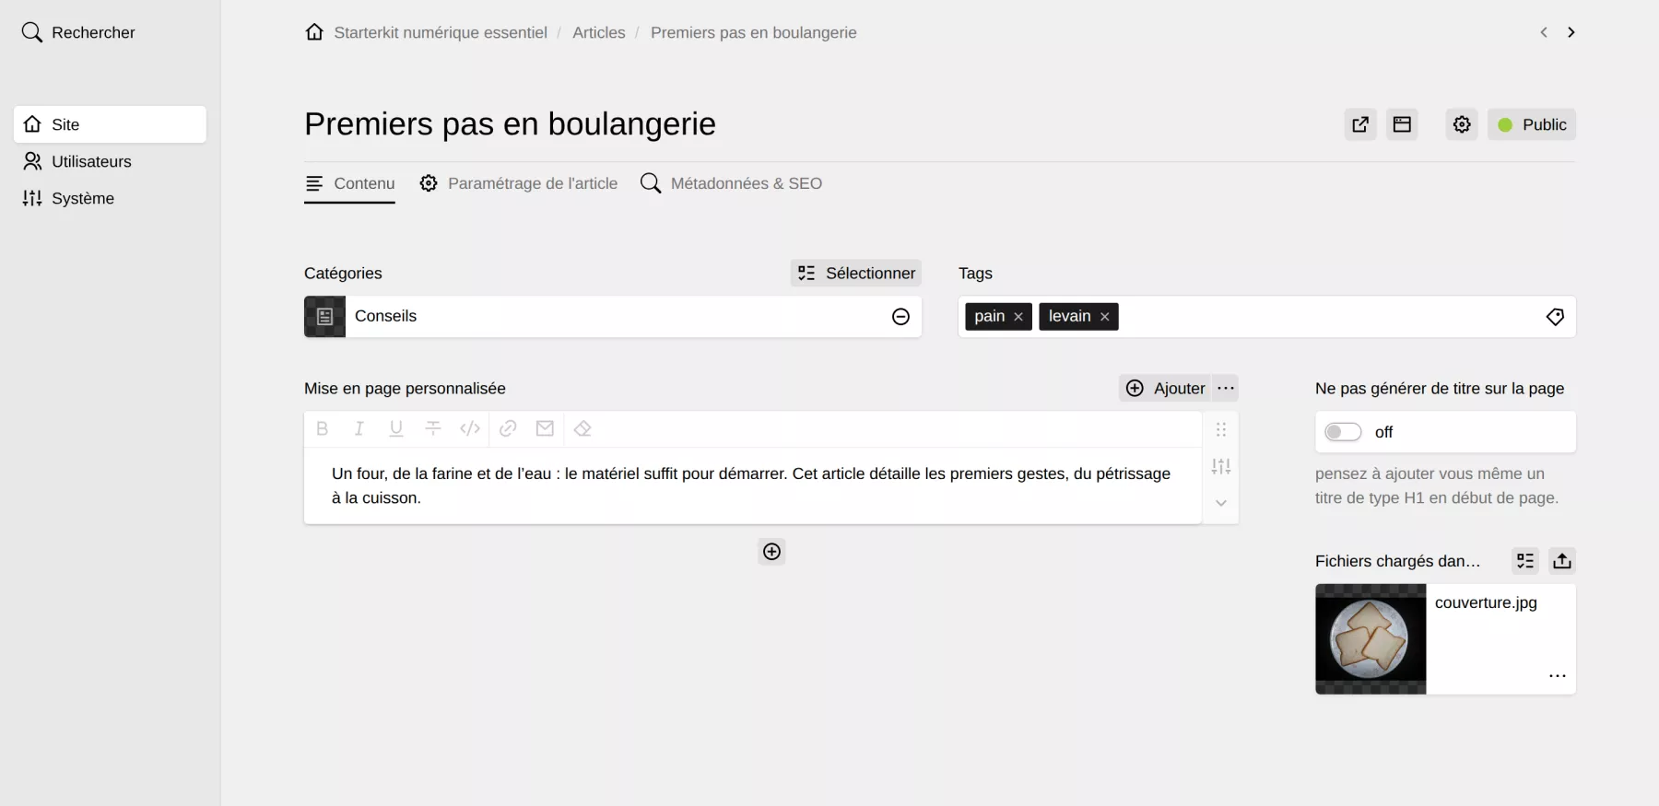Toggle strikethrough formatting
Viewport: 1659px width, 806px height.
[x=433, y=428]
